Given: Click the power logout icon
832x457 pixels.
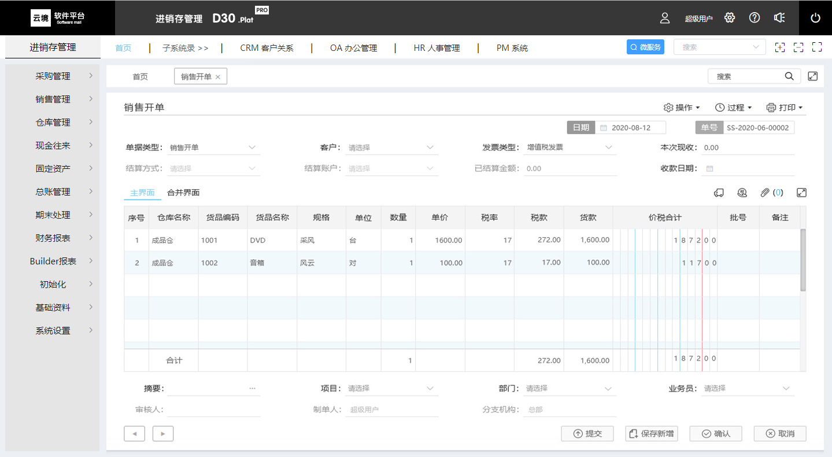Looking at the screenshot, I should pyautogui.click(x=815, y=18).
